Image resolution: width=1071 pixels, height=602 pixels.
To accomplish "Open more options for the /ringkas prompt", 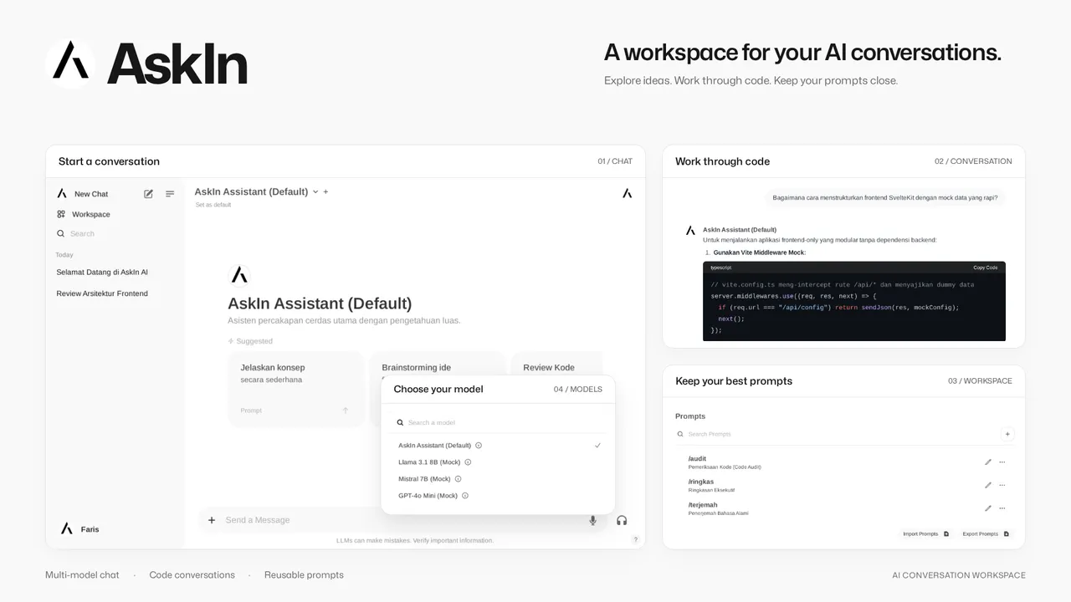I will click(1002, 485).
